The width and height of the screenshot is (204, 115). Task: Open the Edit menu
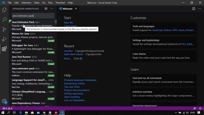(16, 3)
